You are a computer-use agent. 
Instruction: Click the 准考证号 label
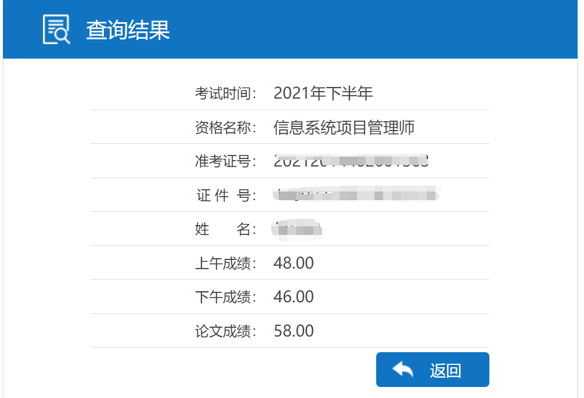pyautogui.click(x=226, y=161)
